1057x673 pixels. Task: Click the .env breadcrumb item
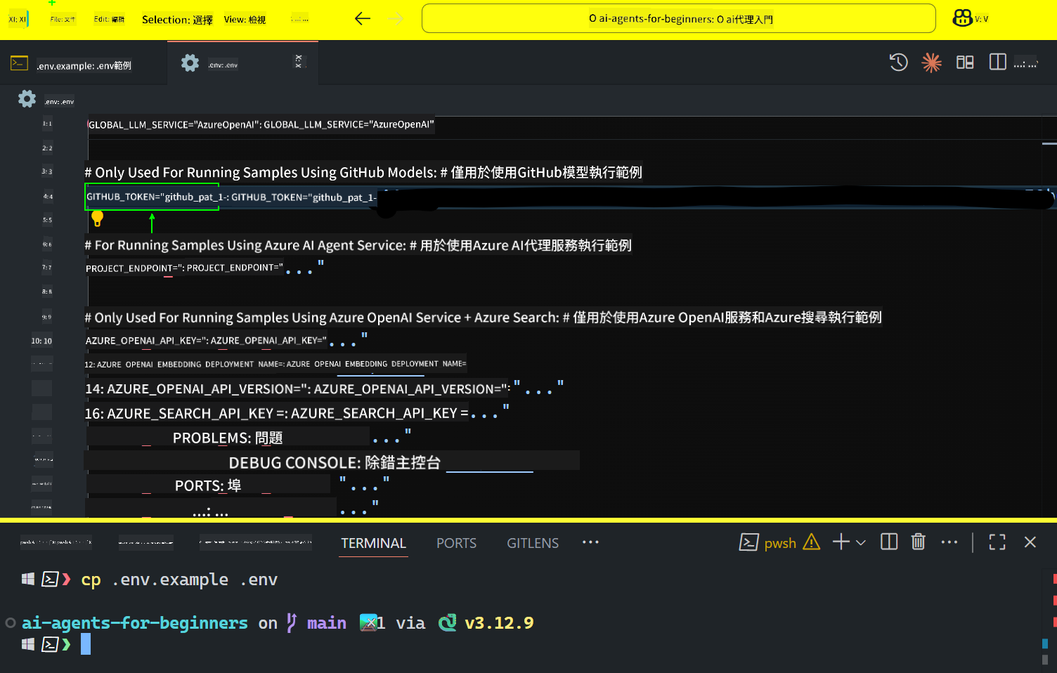pyautogui.click(x=59, y=102)
